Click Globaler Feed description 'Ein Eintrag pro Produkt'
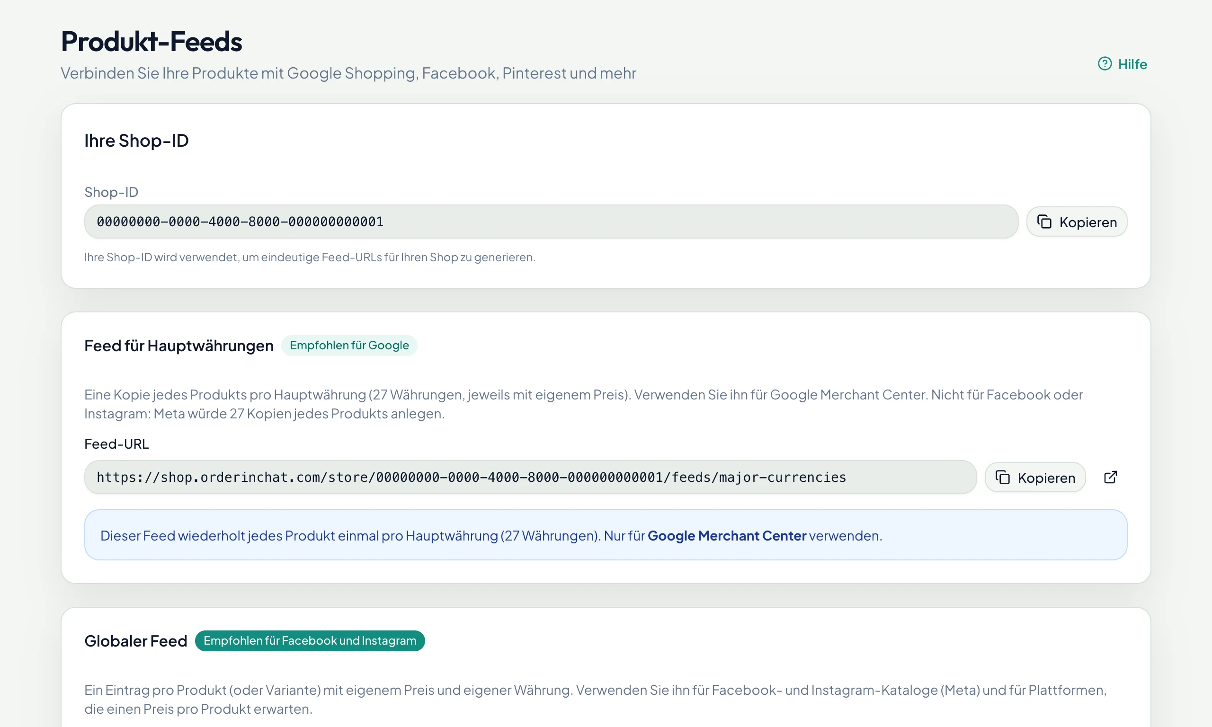This screenshot has width=1212, height=727. tap(595, 700)
